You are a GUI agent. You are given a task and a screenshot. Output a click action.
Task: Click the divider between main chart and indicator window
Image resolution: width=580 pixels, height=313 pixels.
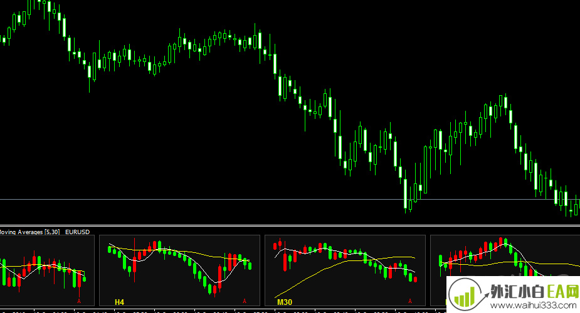tap(288, 225)
